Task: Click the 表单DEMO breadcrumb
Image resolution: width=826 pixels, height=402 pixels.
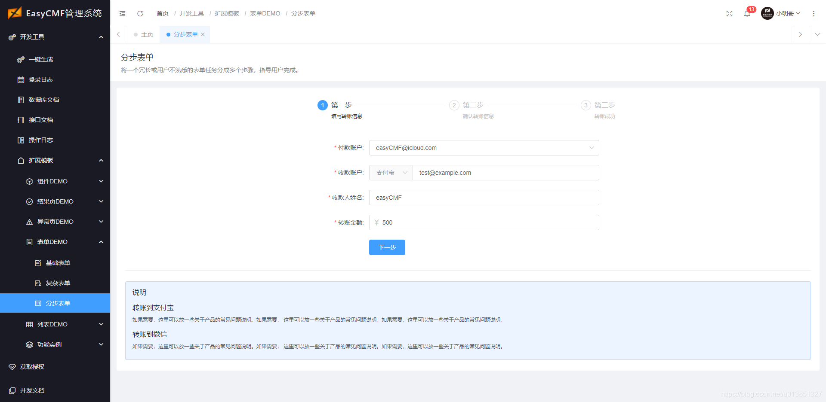Action: 265,13
